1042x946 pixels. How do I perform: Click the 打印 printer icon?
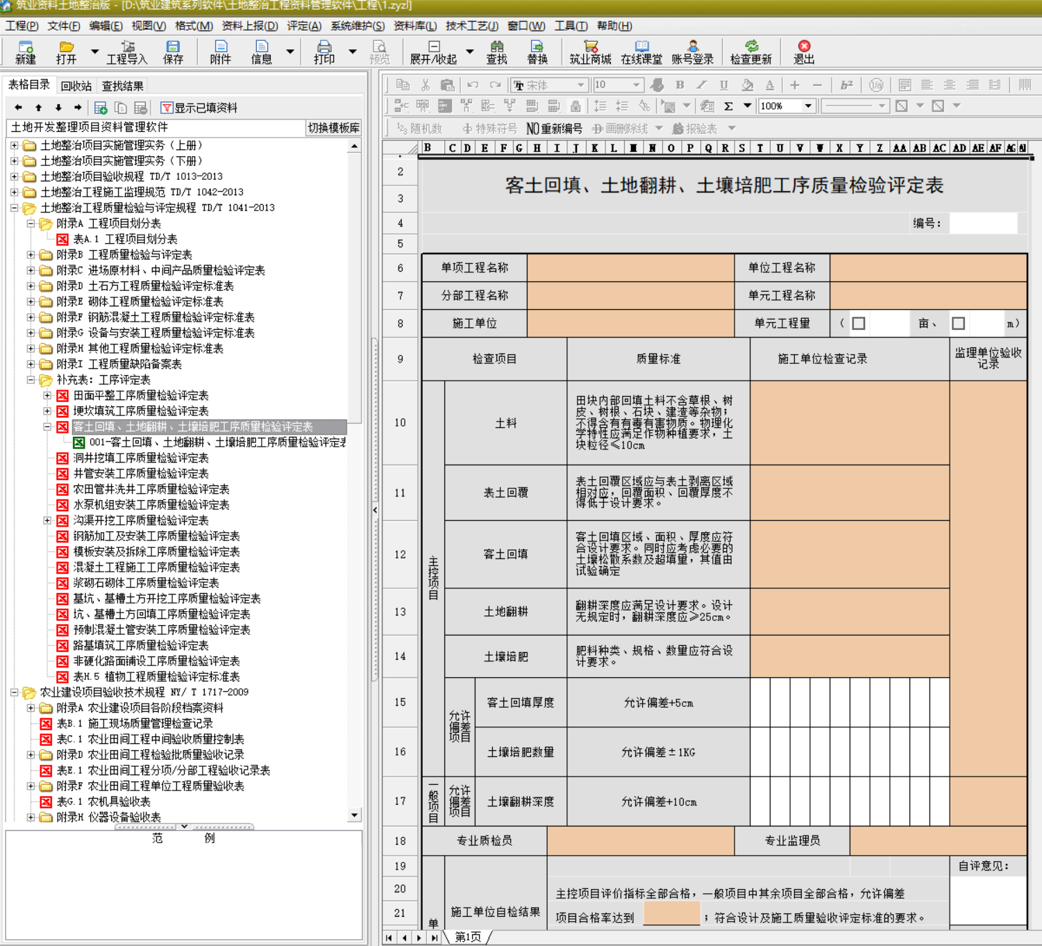[x=324, y=52]
